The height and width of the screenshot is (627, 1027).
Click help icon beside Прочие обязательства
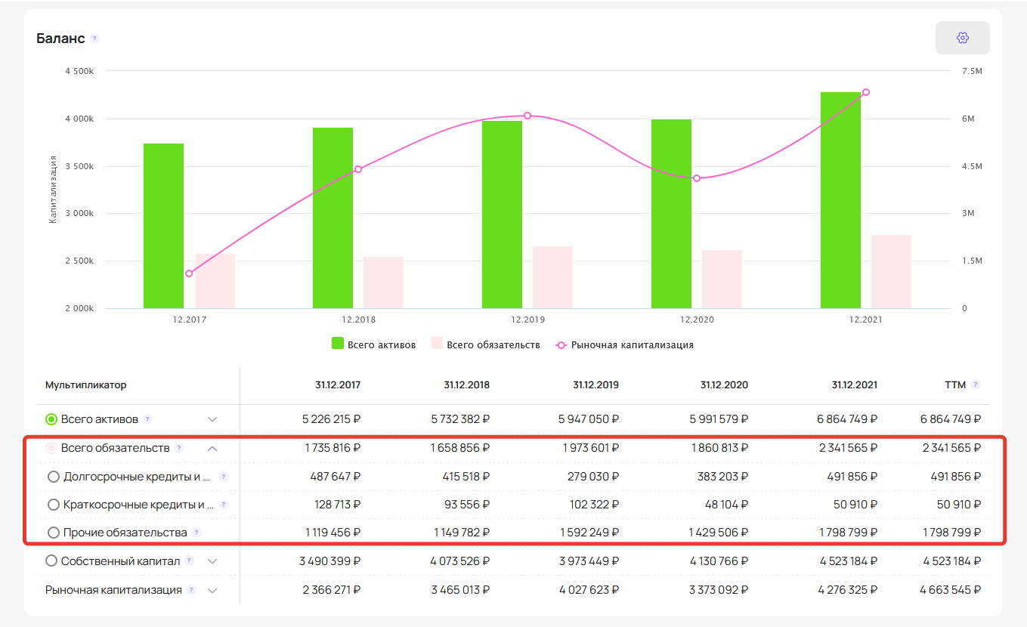click(x=196, y=533)
